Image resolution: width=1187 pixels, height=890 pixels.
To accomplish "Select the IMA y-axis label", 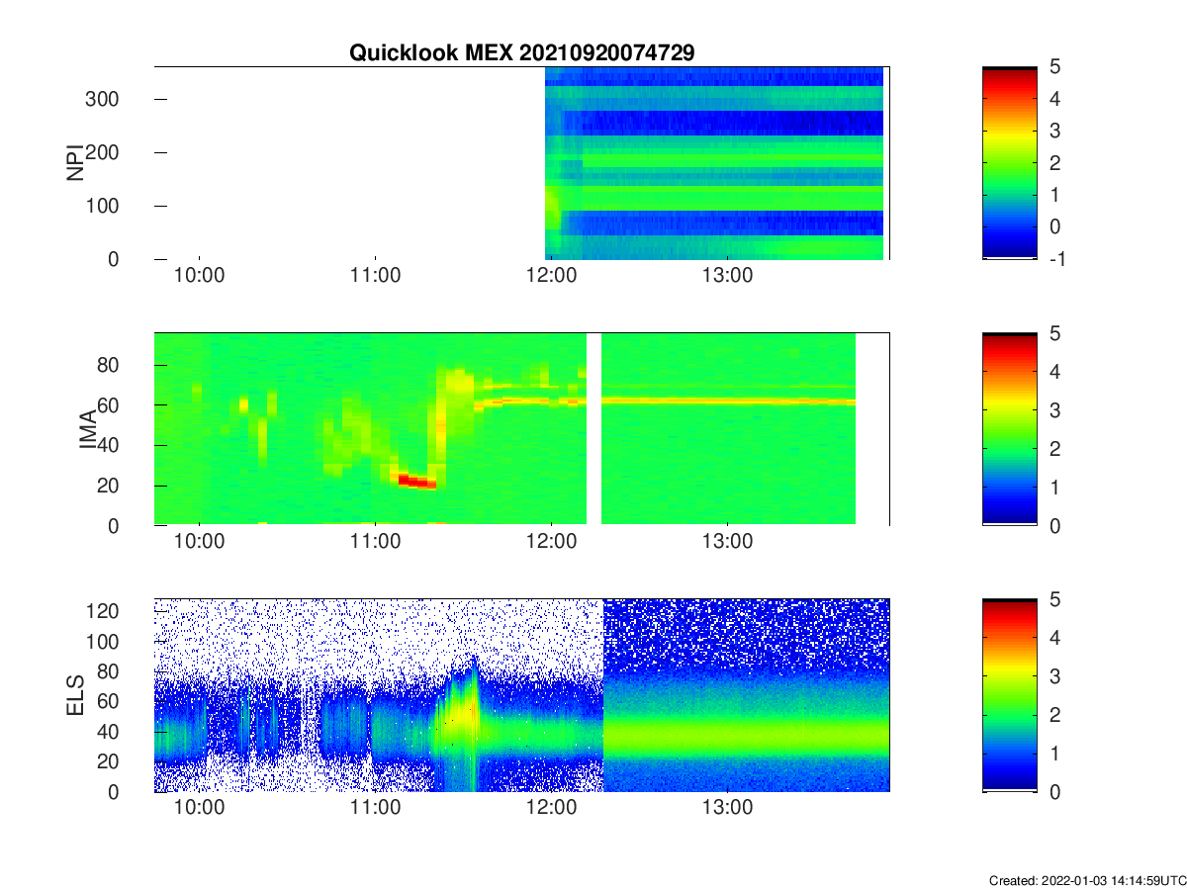I will [87, 430].
